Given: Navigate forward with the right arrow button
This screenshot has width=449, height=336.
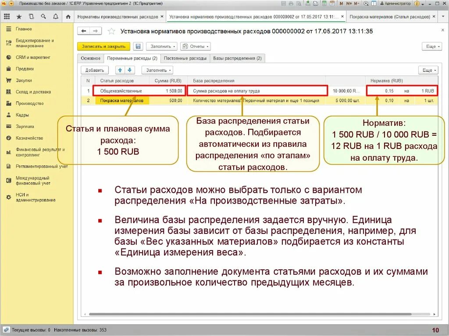Looking at the screenshot, I should [x=96, y=31].
